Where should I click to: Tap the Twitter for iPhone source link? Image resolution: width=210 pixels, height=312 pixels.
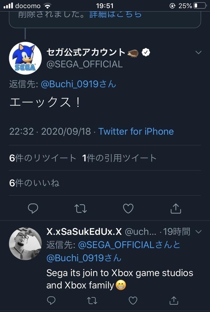pos(136,131)
